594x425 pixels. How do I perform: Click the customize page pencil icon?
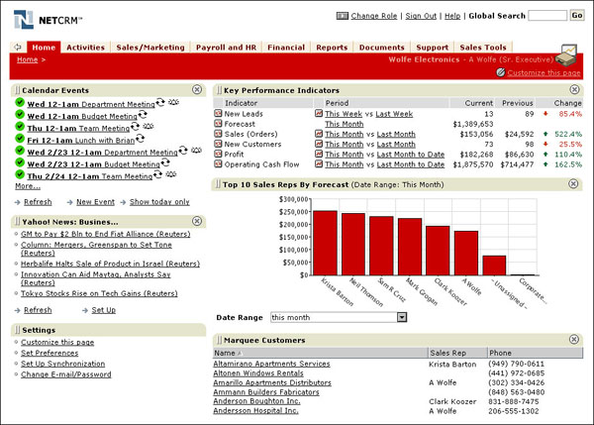click(500, 72)
